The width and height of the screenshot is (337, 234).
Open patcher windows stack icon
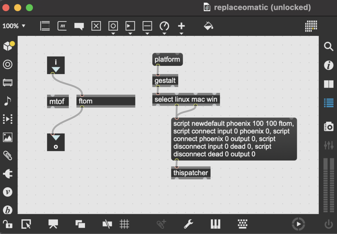click(x=80, y=224)
